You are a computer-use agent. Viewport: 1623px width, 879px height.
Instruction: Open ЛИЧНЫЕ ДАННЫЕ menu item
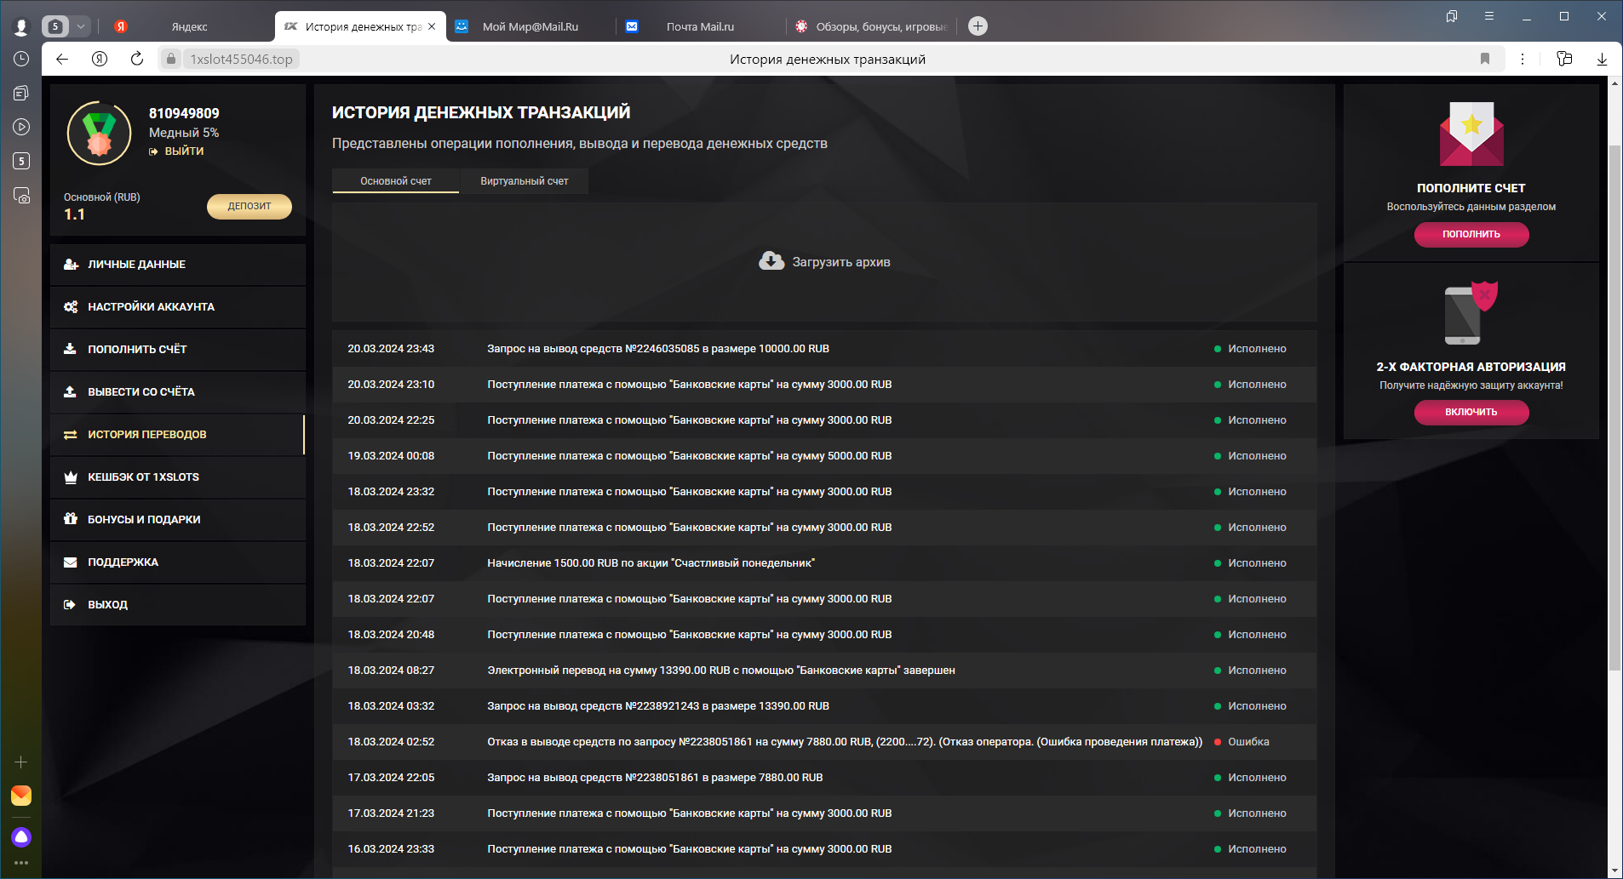[177, 265]
